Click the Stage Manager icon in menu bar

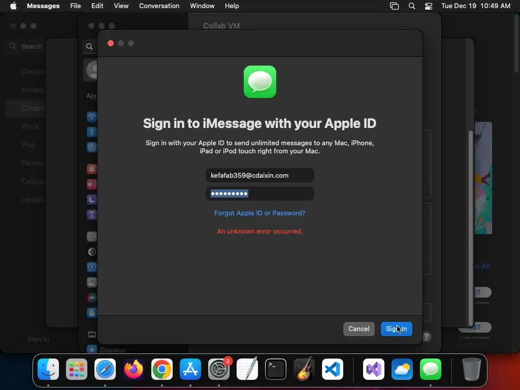394,6
